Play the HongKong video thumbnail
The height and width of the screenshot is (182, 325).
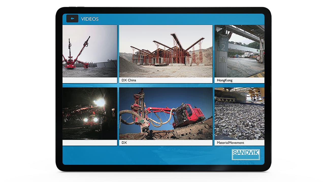coord(239,51)
